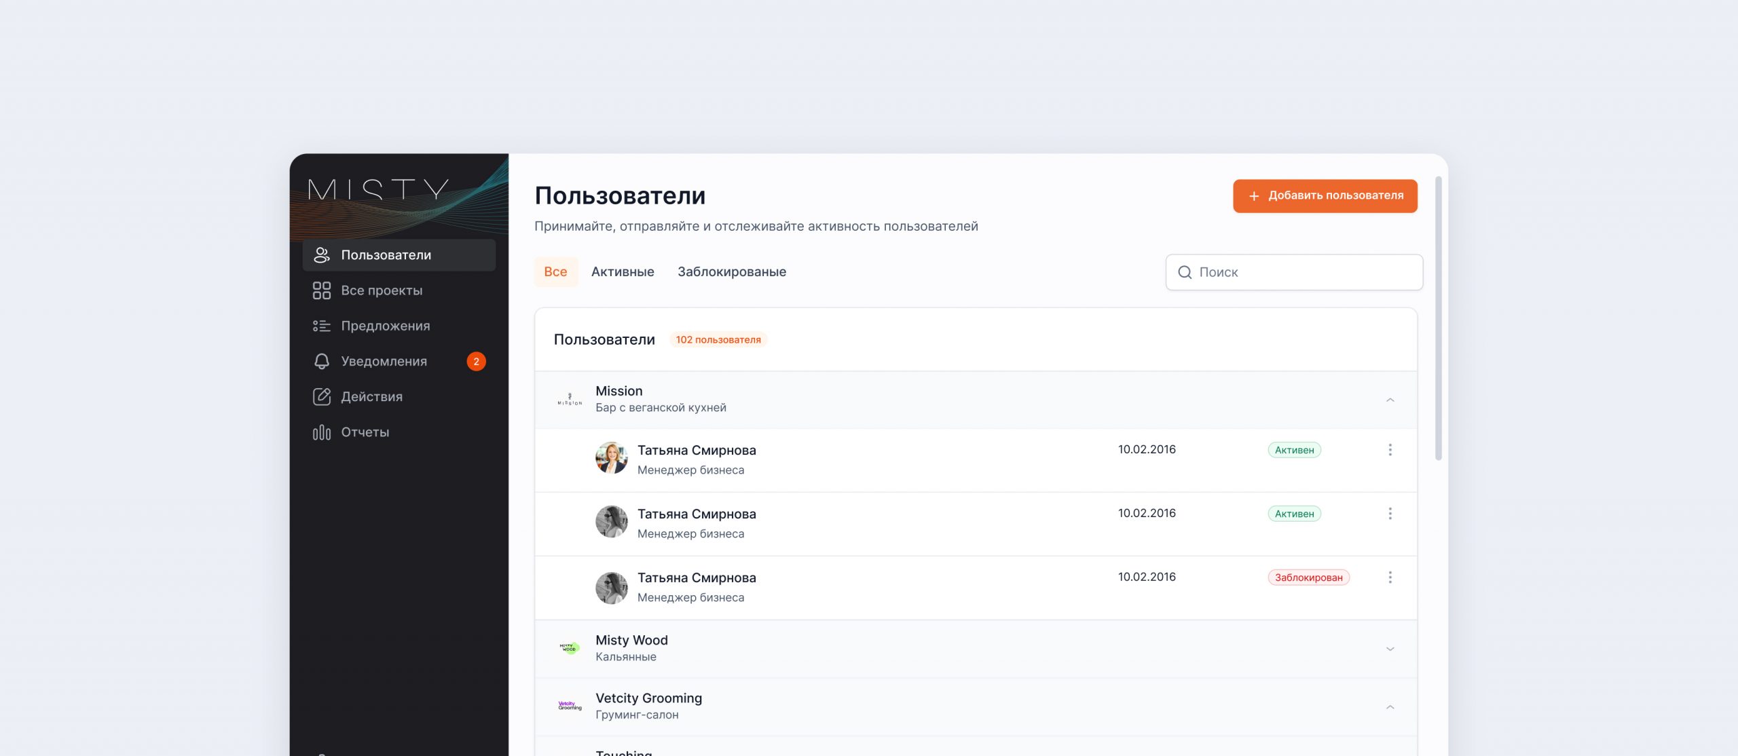Image resolution: width=1738 pixels, height=756 pixels.
Task: Click the Misty Wood logo
Action: (570, 648)
